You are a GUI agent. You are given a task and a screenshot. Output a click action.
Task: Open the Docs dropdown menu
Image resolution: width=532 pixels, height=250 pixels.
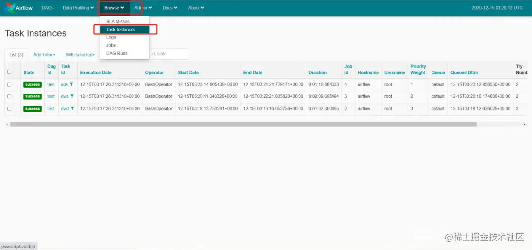coord(170,8)
